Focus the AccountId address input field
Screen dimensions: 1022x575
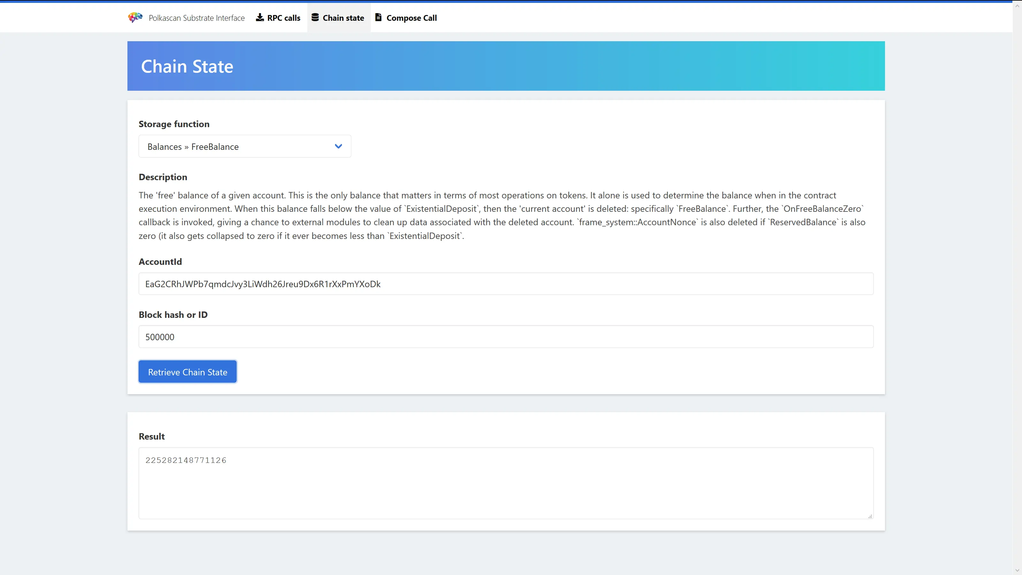pyautogui.click(x=506, y=284)
